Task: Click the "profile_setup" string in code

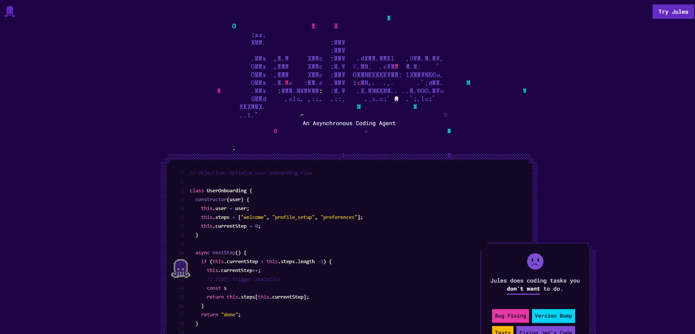Action: (293, 217)
